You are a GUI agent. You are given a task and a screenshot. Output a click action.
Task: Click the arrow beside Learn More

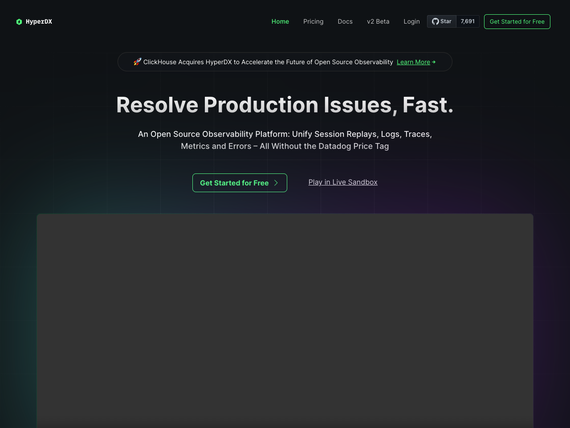coord(434,62)
